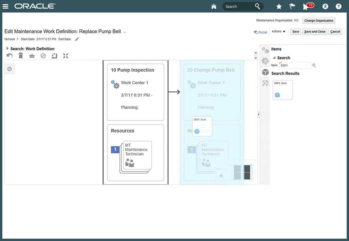
Task: Go to the Home page icon
Action: tap(214, 6)
